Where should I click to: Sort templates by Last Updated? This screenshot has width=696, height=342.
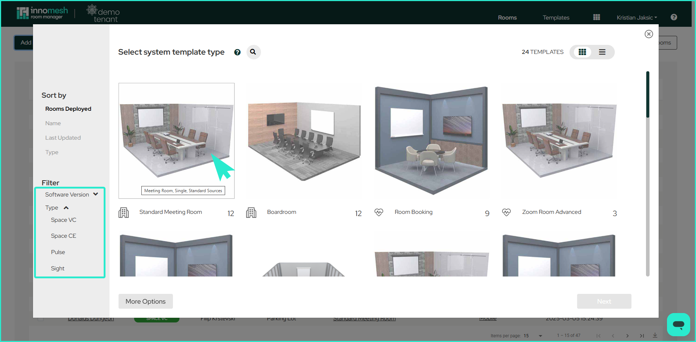[x=63, y=138]
